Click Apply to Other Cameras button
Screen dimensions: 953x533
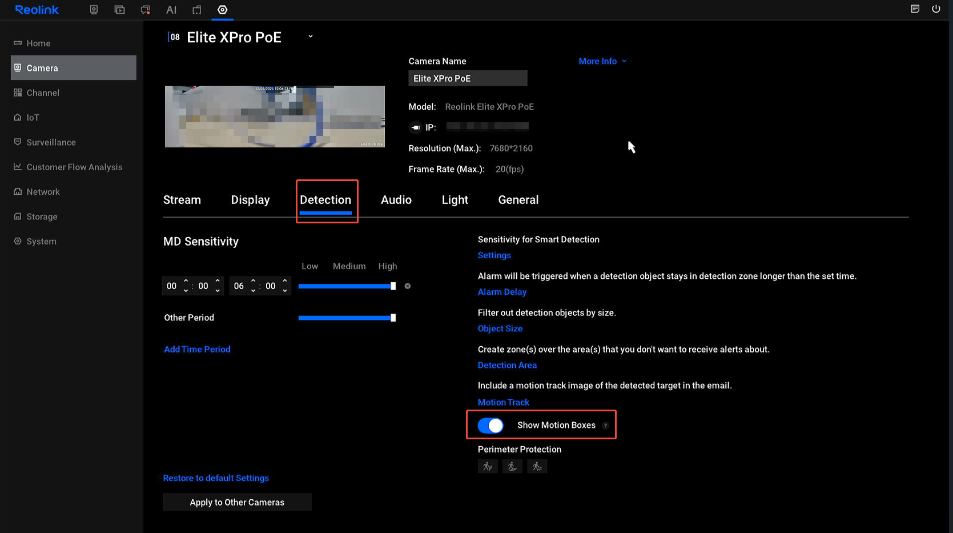click(x=237, y=502)
